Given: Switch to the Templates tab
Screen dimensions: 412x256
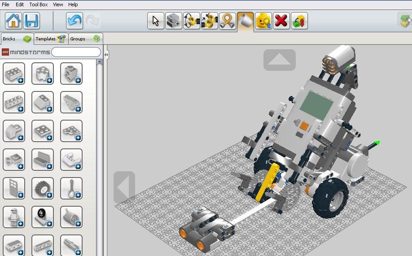Looking at the screenshot, I should 51,39.
